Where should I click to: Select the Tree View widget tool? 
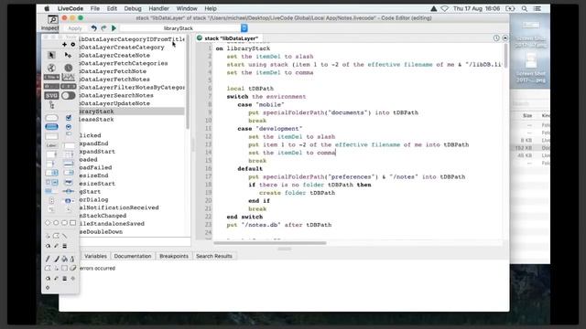[x=51, y=106]
